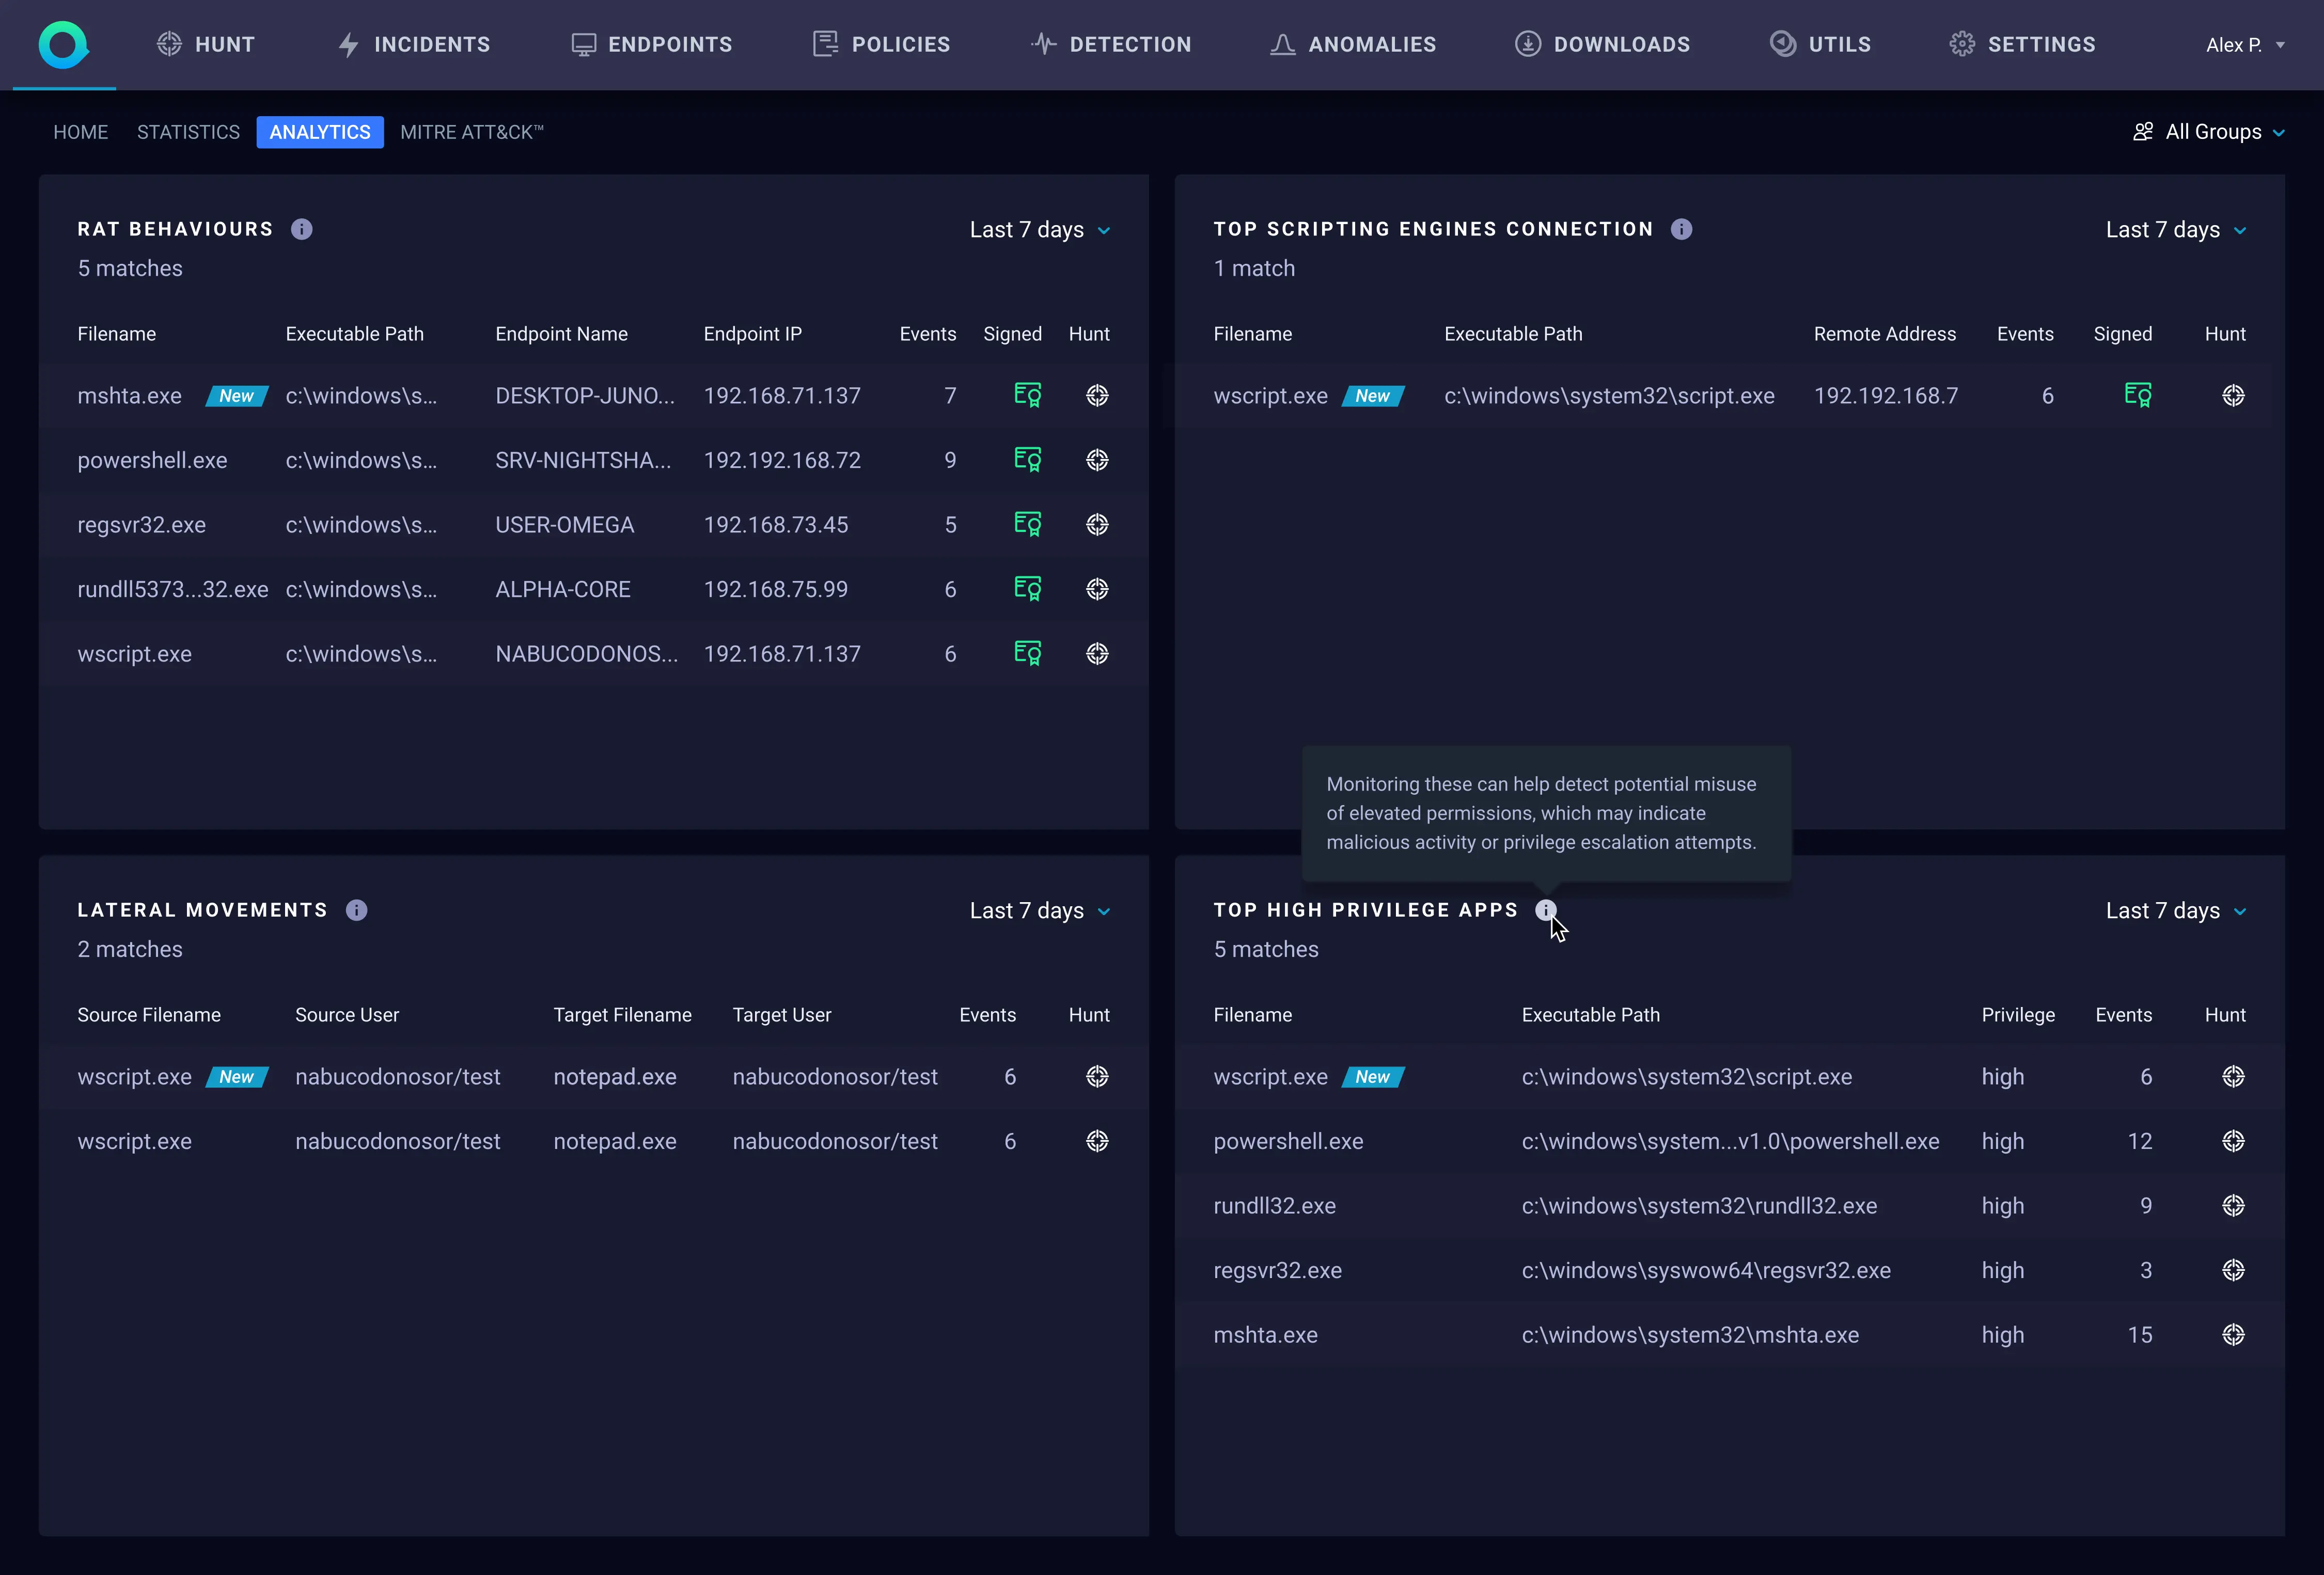Click the Remote Address column header
The height and width of the screenshot is (1575, 2324).
[x=1885, y=334]
